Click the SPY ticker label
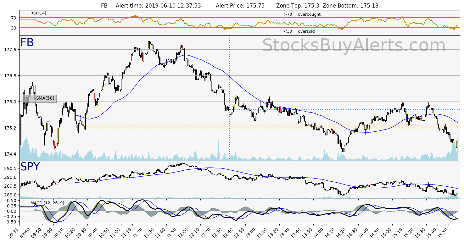The width and height of the screenshot is (464, 242). point(30,167)
